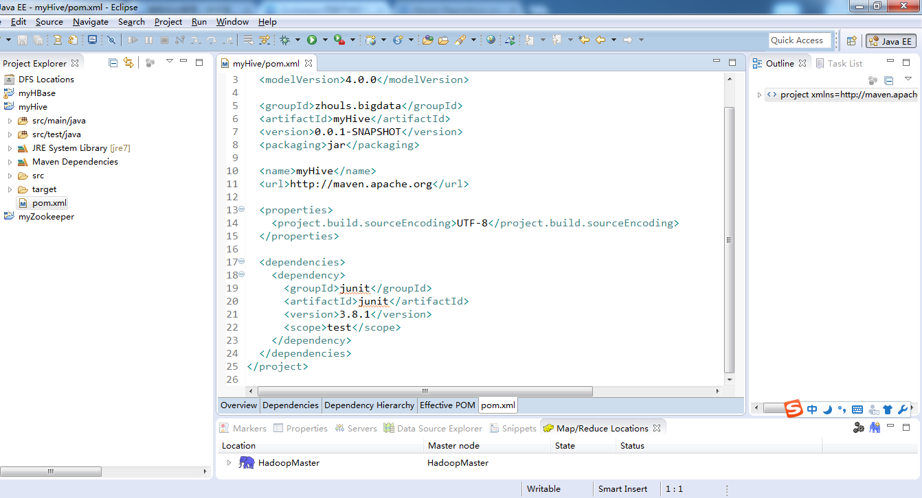Expand the HadoopMaster location row
Screen dimensions: 922x498
(x=229, y=463)
